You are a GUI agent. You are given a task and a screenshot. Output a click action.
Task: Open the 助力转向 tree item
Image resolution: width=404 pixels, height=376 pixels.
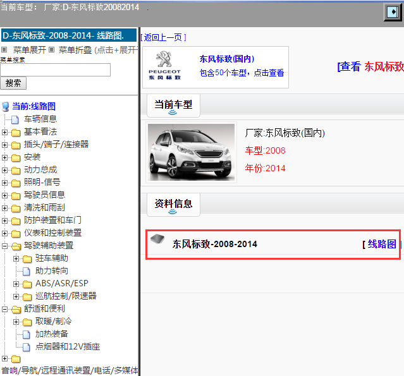52,271
